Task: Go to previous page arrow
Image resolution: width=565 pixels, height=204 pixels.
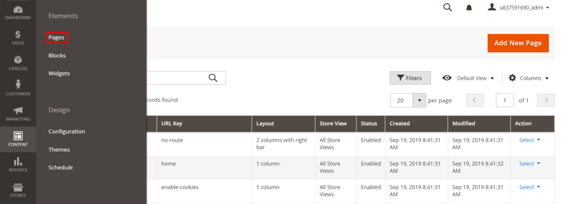Action: coord(475,100)
